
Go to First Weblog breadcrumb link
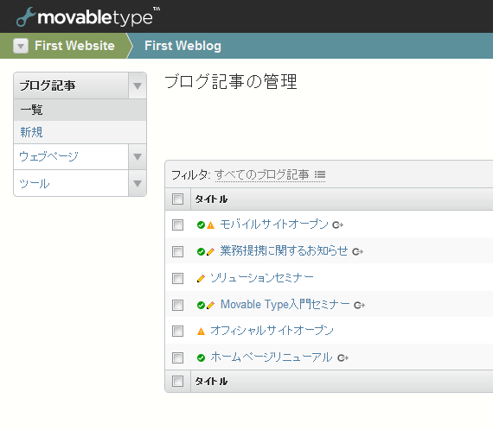[183, 46]
